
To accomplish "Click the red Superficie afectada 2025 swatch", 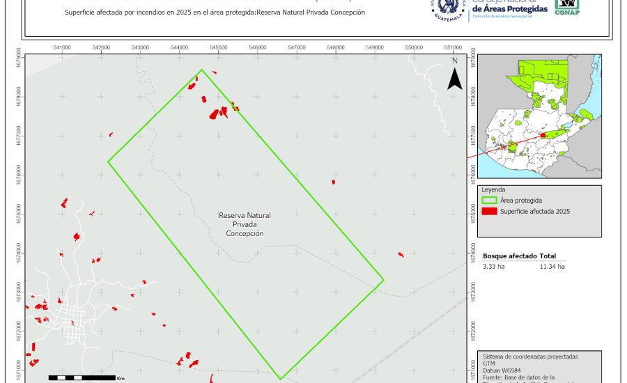I will pyautogui.click(x=490, y=211).
